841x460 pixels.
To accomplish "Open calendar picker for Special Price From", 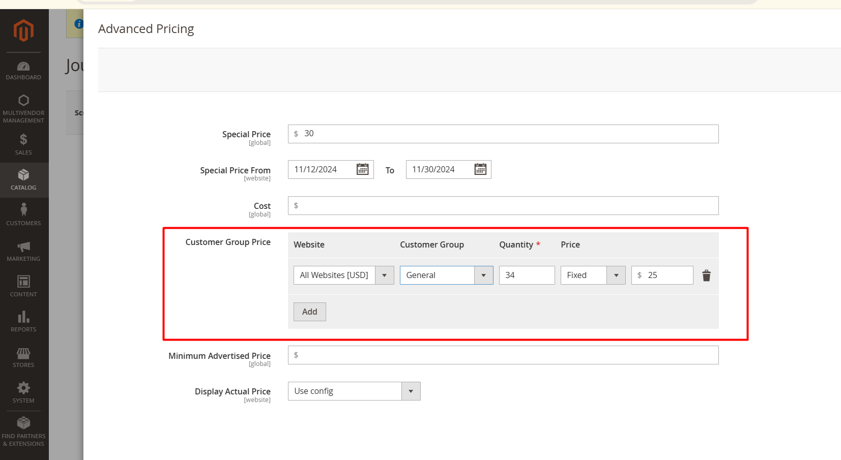I will (x=363, y=169).
